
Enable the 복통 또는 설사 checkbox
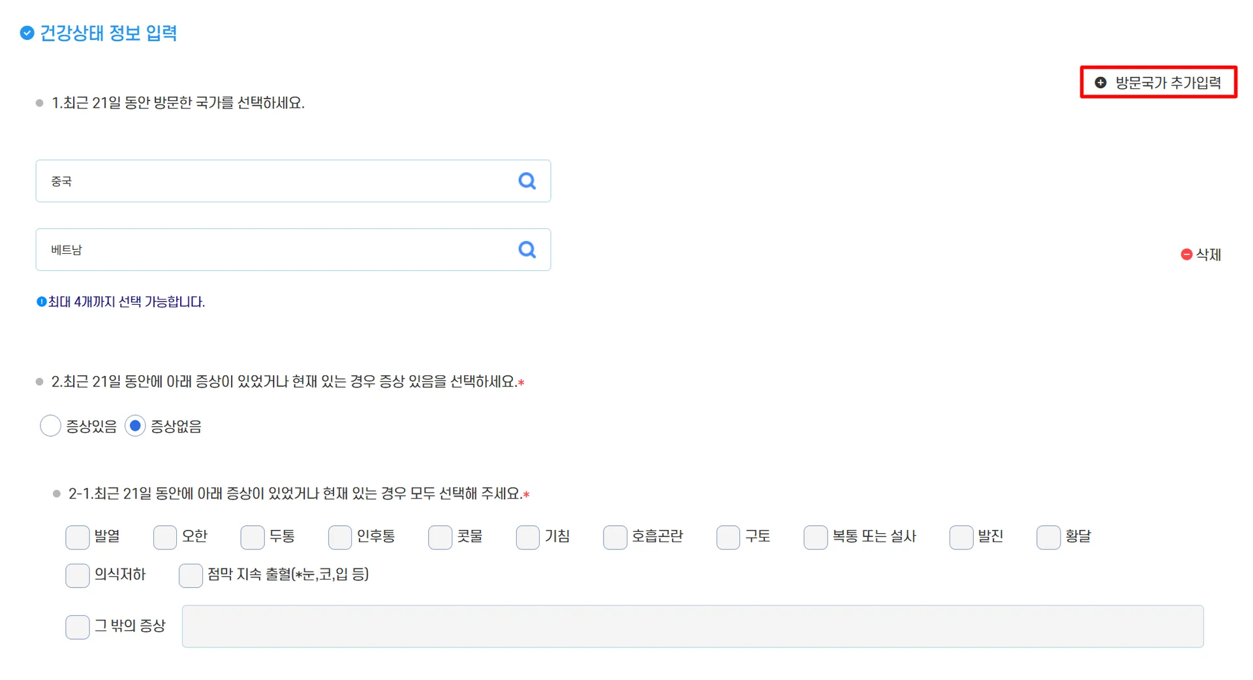tap(815, 537)
